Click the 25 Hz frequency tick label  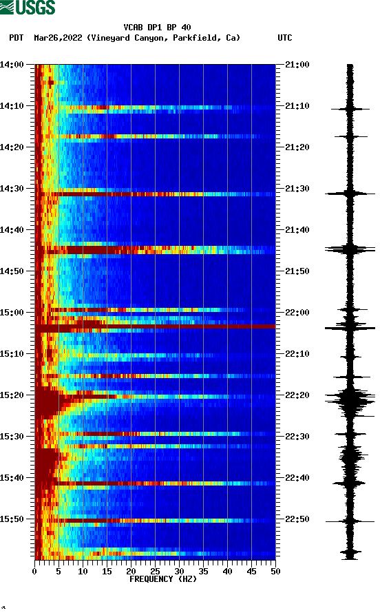click(x=155, y=572)
